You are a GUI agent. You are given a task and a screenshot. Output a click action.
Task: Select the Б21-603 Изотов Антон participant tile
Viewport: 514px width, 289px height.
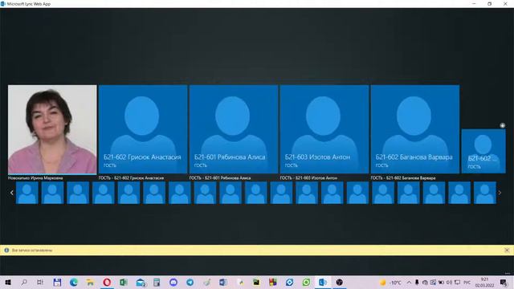click(x=324, y=129)
